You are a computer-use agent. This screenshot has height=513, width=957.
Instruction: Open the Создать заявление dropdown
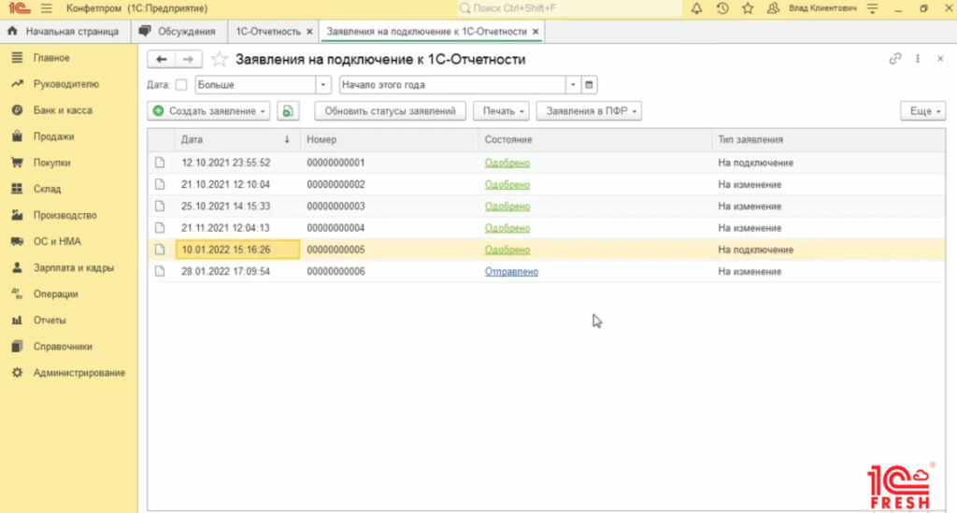pyautogui.click(x=208, y=111)
